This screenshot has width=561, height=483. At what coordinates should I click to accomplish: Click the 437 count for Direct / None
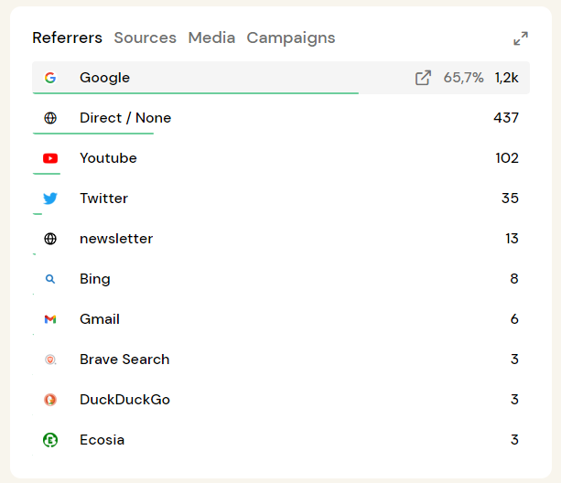click(506, 118)
